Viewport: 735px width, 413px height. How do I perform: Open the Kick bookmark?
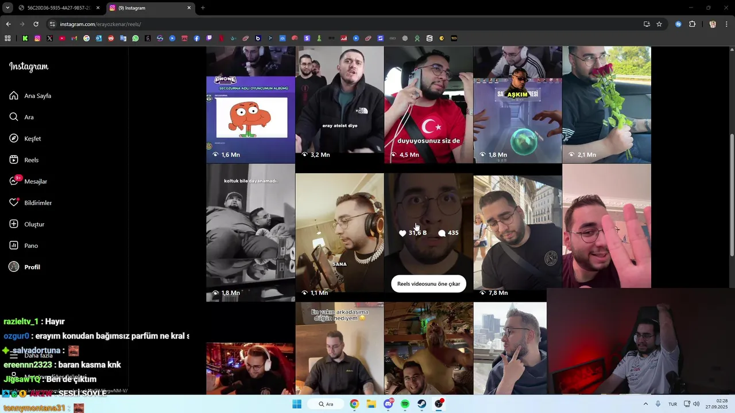25,38
